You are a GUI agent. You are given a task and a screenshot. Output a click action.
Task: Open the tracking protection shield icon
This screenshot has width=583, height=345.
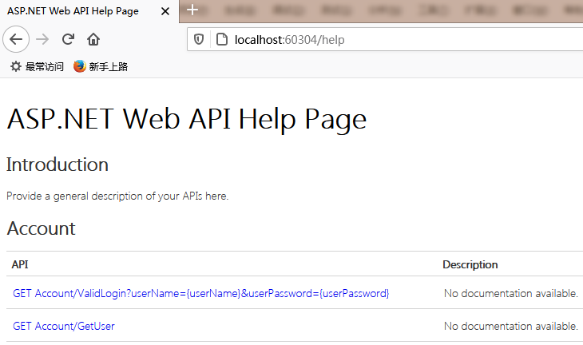coord(200,39)
